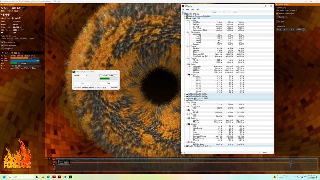Click the GPU Fans category icon

point(189,110)
